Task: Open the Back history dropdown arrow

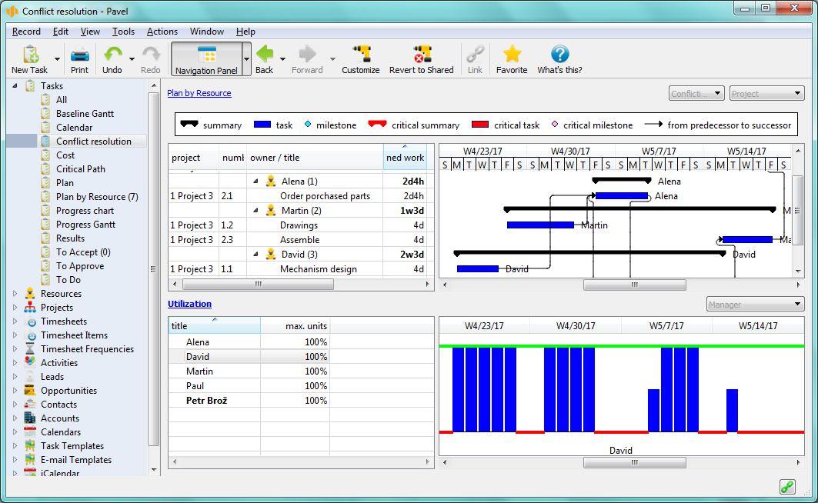Action: 282,59
